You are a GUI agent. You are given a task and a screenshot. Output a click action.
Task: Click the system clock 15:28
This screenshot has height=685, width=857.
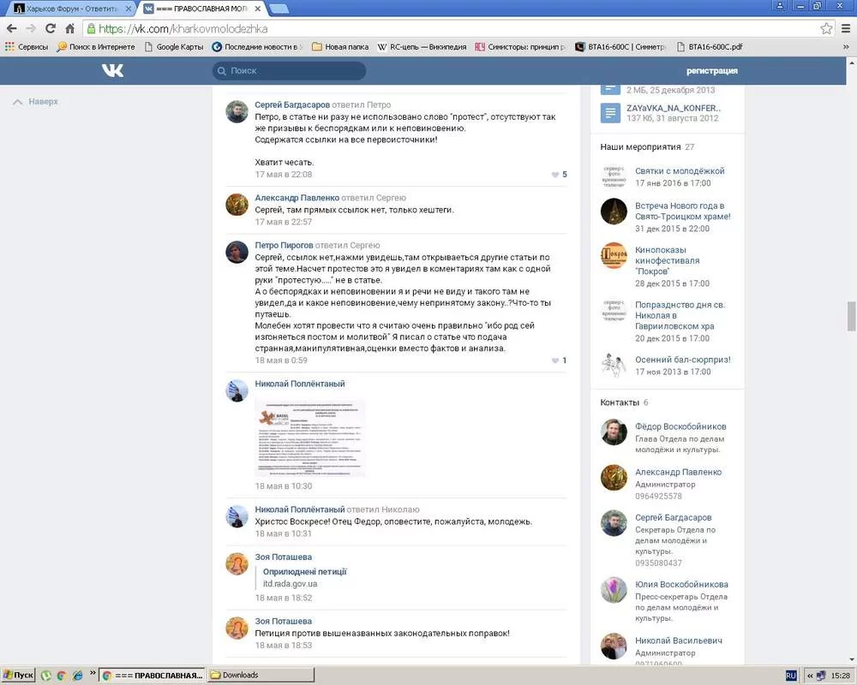[x=840, y=676]
